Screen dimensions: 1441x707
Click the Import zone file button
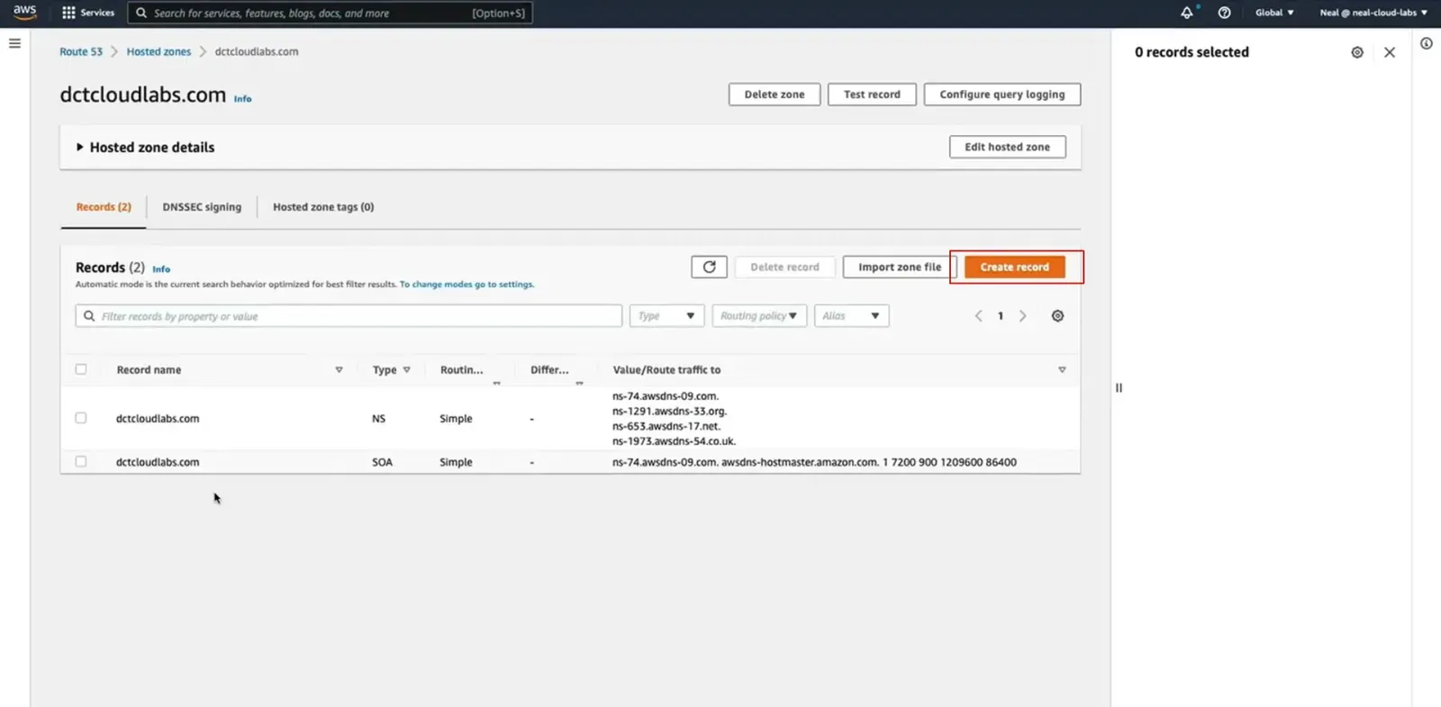[900, 267]
